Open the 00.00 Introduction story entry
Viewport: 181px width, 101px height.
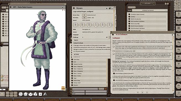(x=147, y=19)
